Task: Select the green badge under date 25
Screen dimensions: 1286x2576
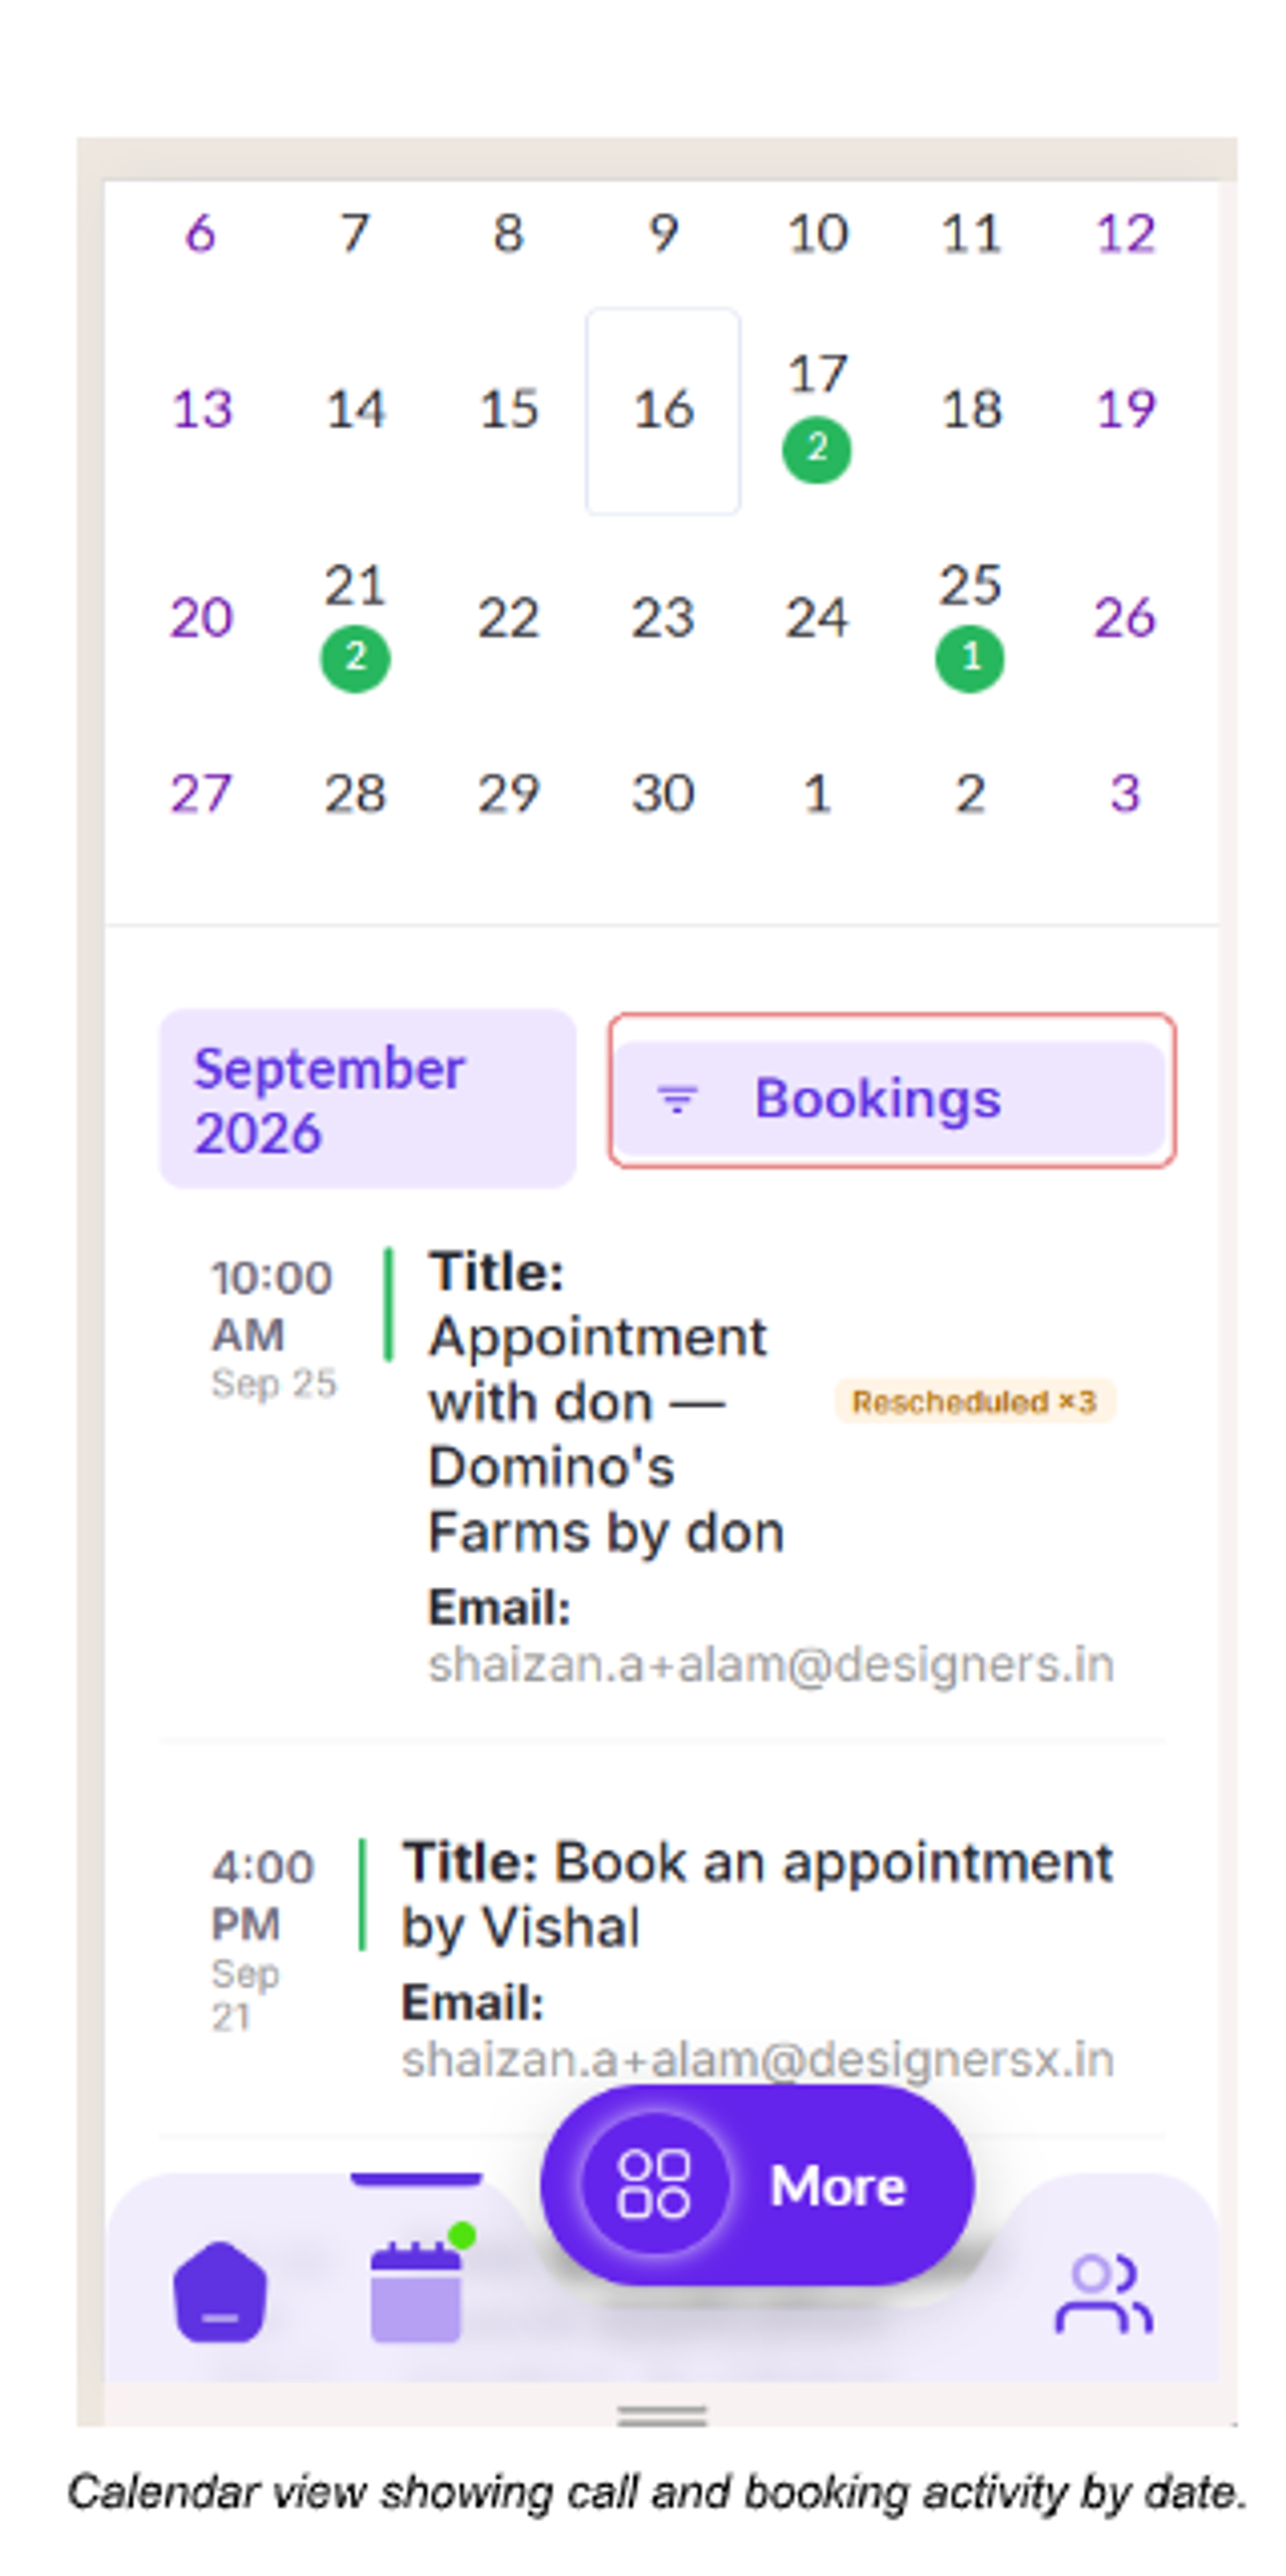Action: pyautogui.click(x=970, y=658)
